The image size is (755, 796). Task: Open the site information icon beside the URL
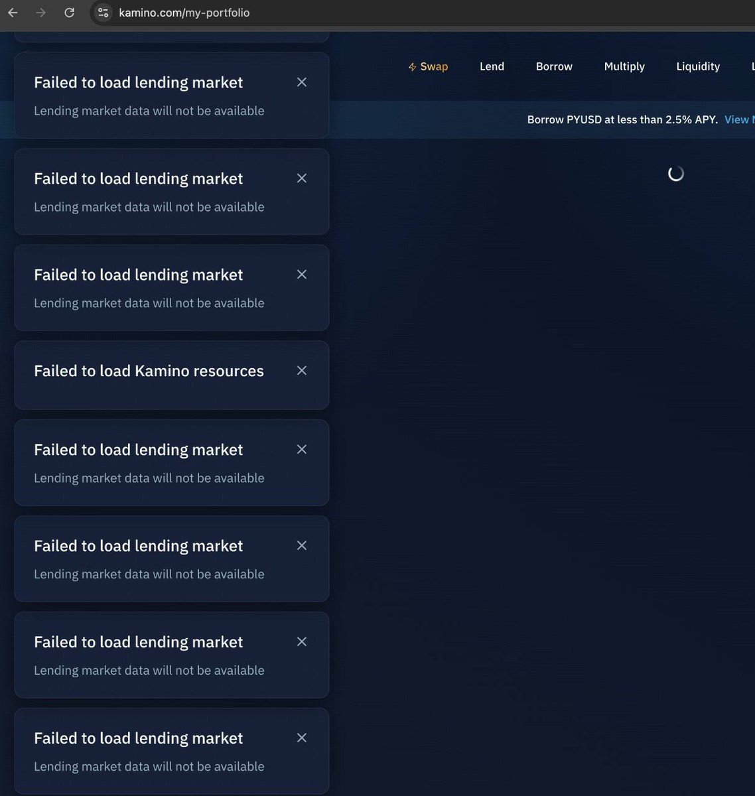(x=103, y=13)
